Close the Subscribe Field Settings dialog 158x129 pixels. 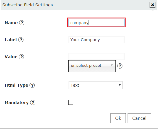(x=153, y=5)
